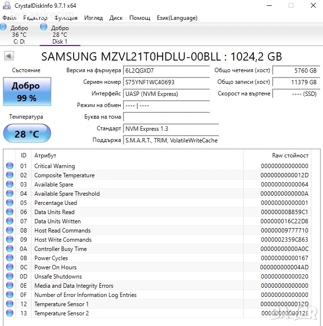Click the status icon for Power On Hours
Viewport: 323px width, 326px height.
10,267
